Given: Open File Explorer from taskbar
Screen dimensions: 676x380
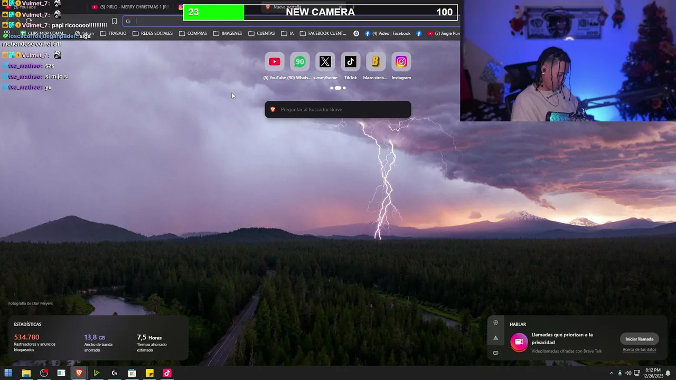Looking at the screenshot, I should tap(26, 373).
